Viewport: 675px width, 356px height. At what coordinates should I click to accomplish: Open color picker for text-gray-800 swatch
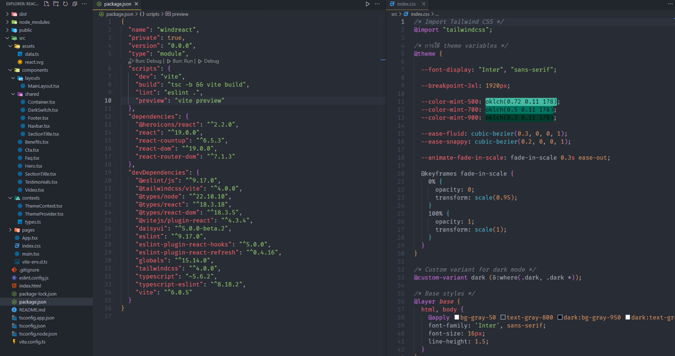coord(503,317)
